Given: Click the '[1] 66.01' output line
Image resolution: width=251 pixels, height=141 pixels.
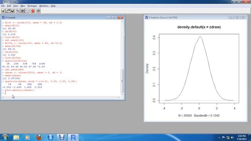Looking at the screenshot, I should 9,49.
